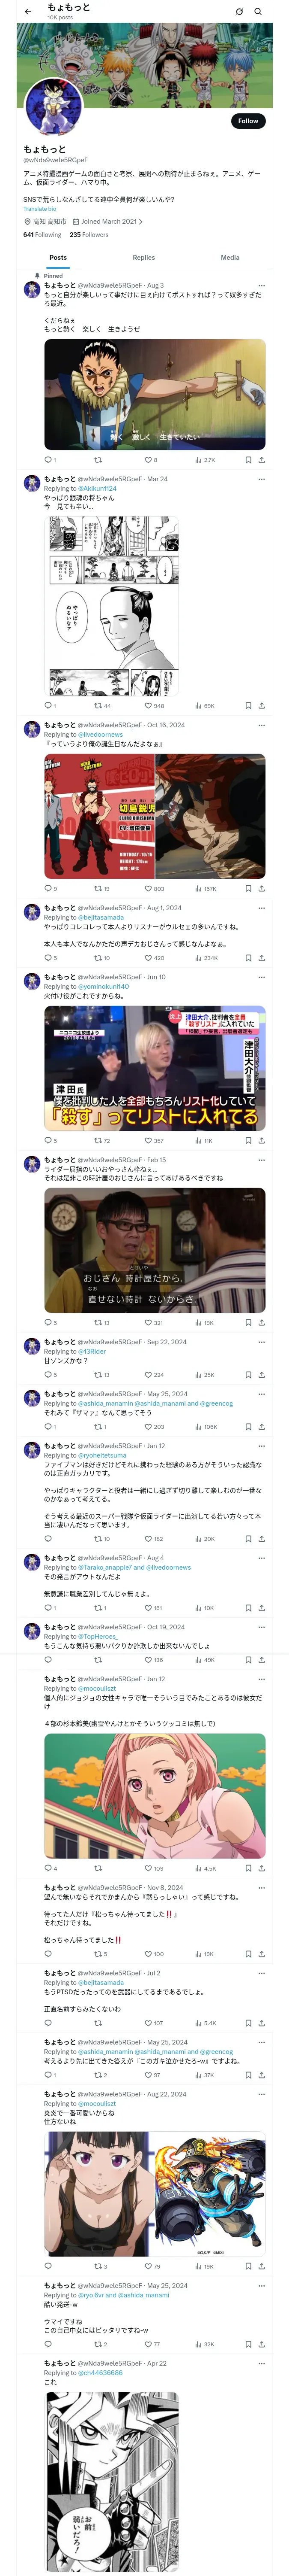Switch to the Media tab

pos(230,257)
